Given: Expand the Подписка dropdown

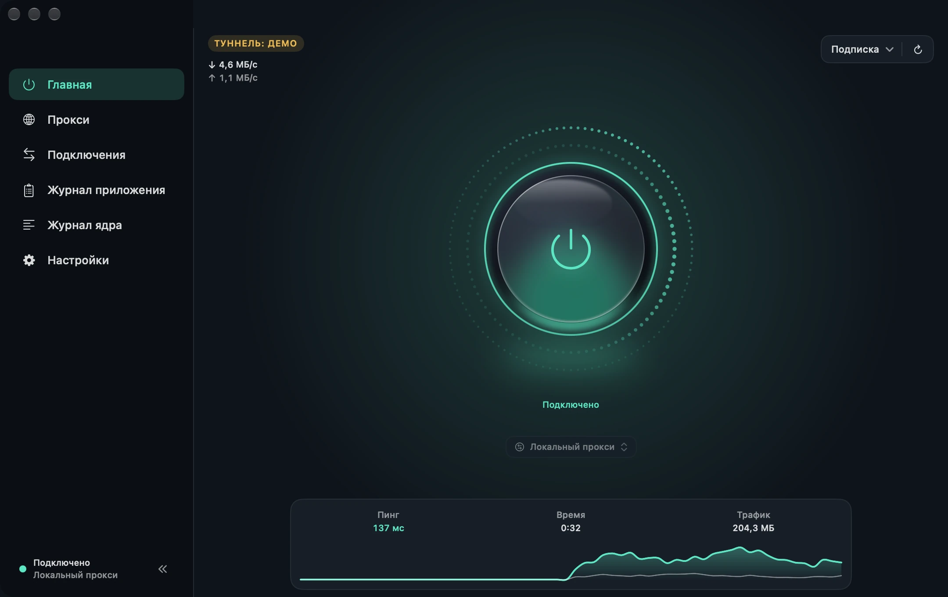Looking at the screenshot, I should tap(862, 49).
